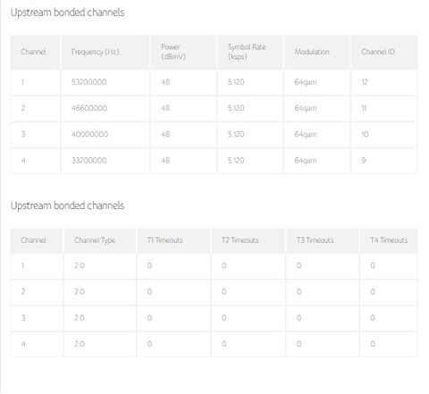Click Channel ID value 9
This screenshot has height=394, width=429.
pyautogui.click(x=364, y=161)
